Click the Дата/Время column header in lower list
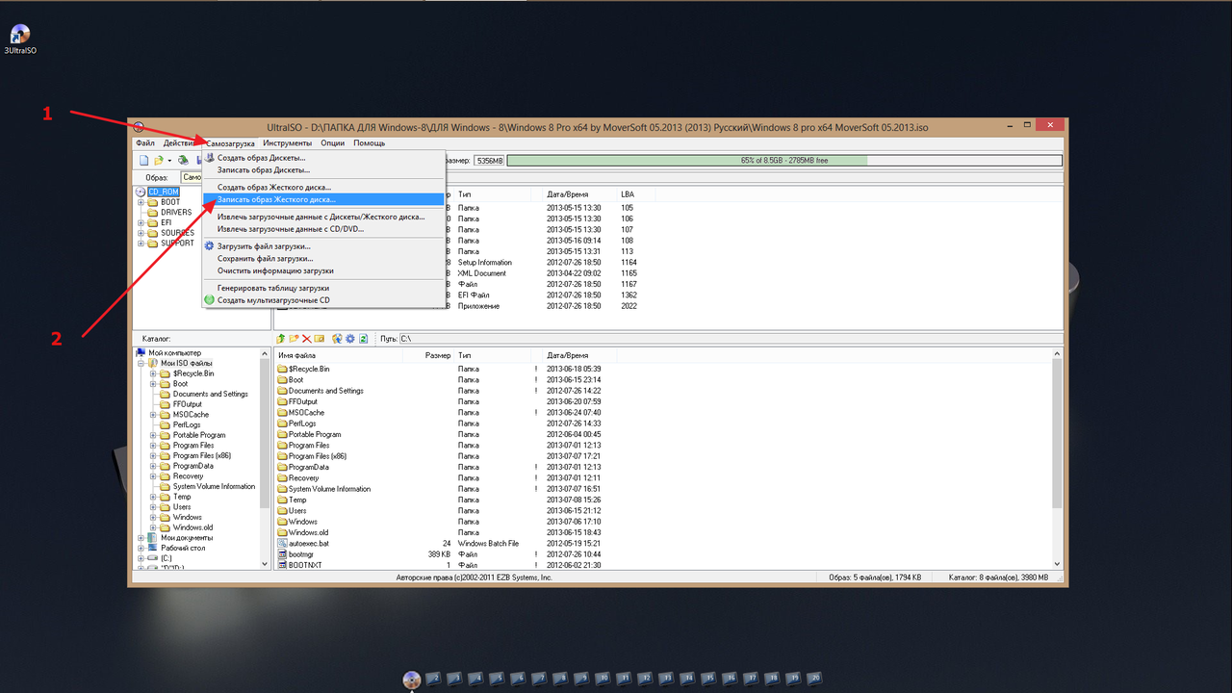1232x693 pixels. [x=568, y=355]
